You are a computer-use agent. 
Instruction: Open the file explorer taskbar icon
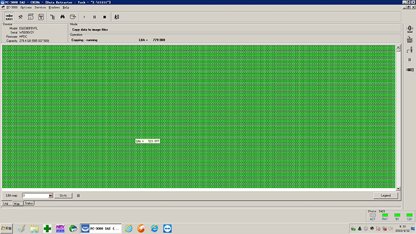click(34, 228)
